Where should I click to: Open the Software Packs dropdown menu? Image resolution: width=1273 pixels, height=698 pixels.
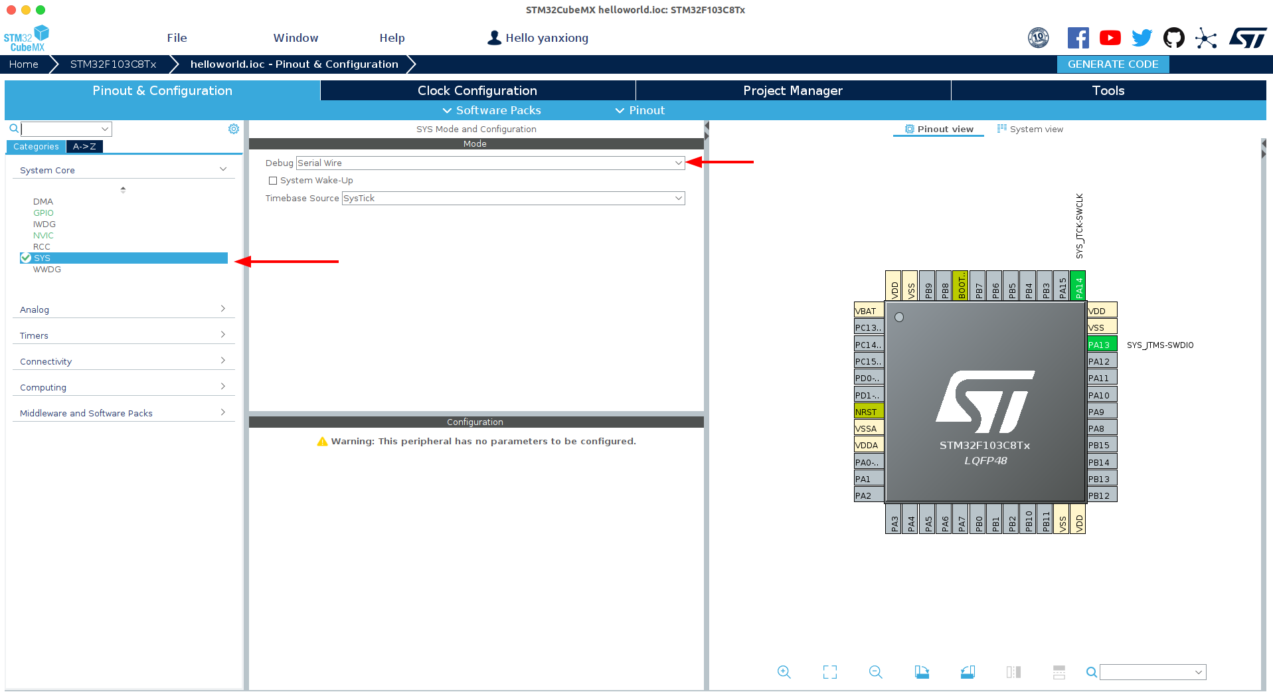492,110
